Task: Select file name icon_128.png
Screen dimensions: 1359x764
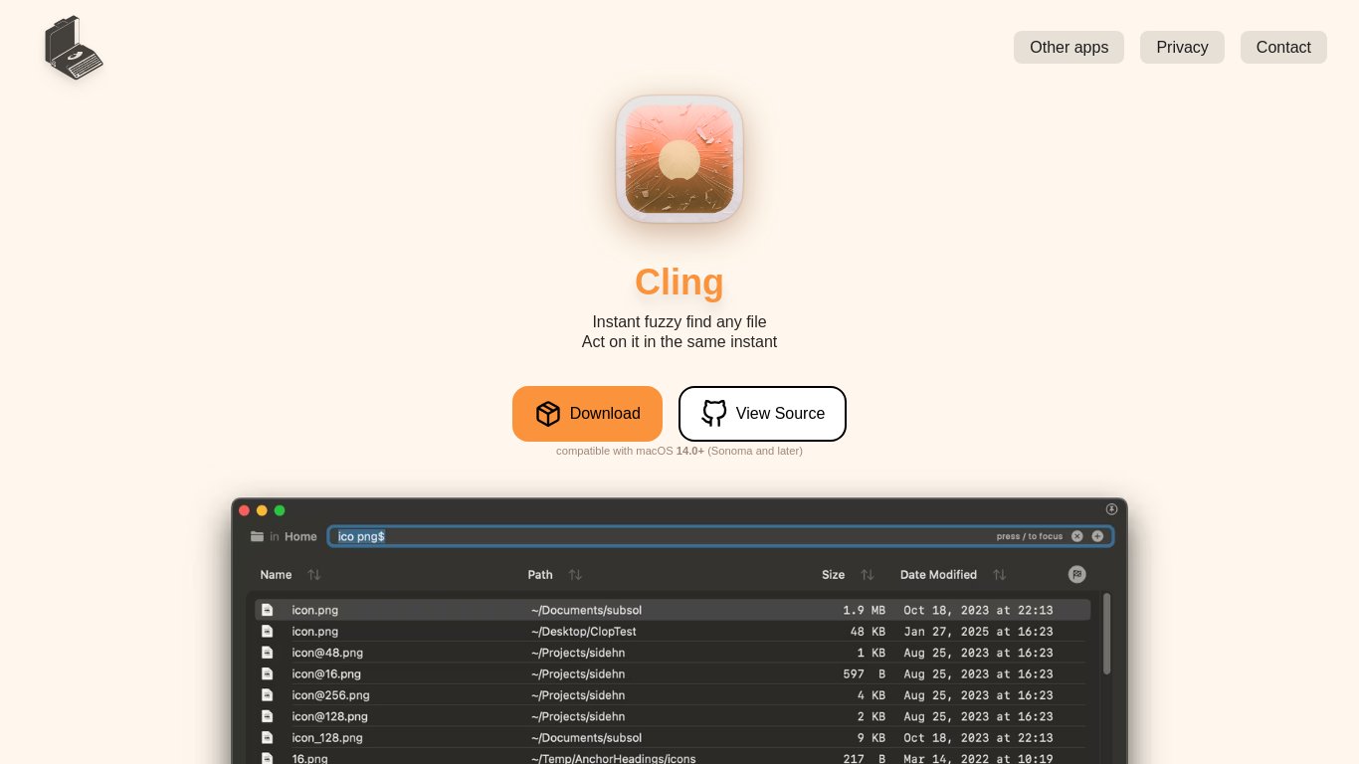Action: pos(327,737)
